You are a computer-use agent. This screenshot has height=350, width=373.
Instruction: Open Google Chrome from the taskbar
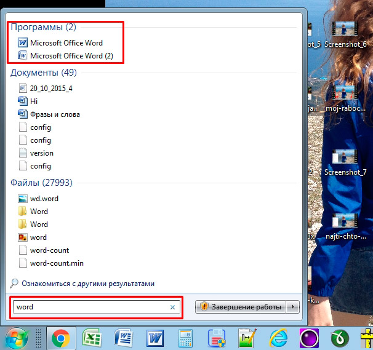[60, 338]
